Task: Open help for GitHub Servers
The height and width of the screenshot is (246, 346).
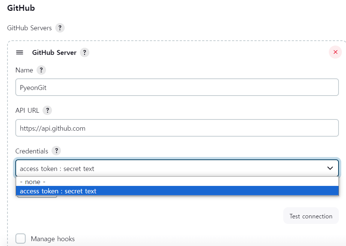Action: pos(60,28)
